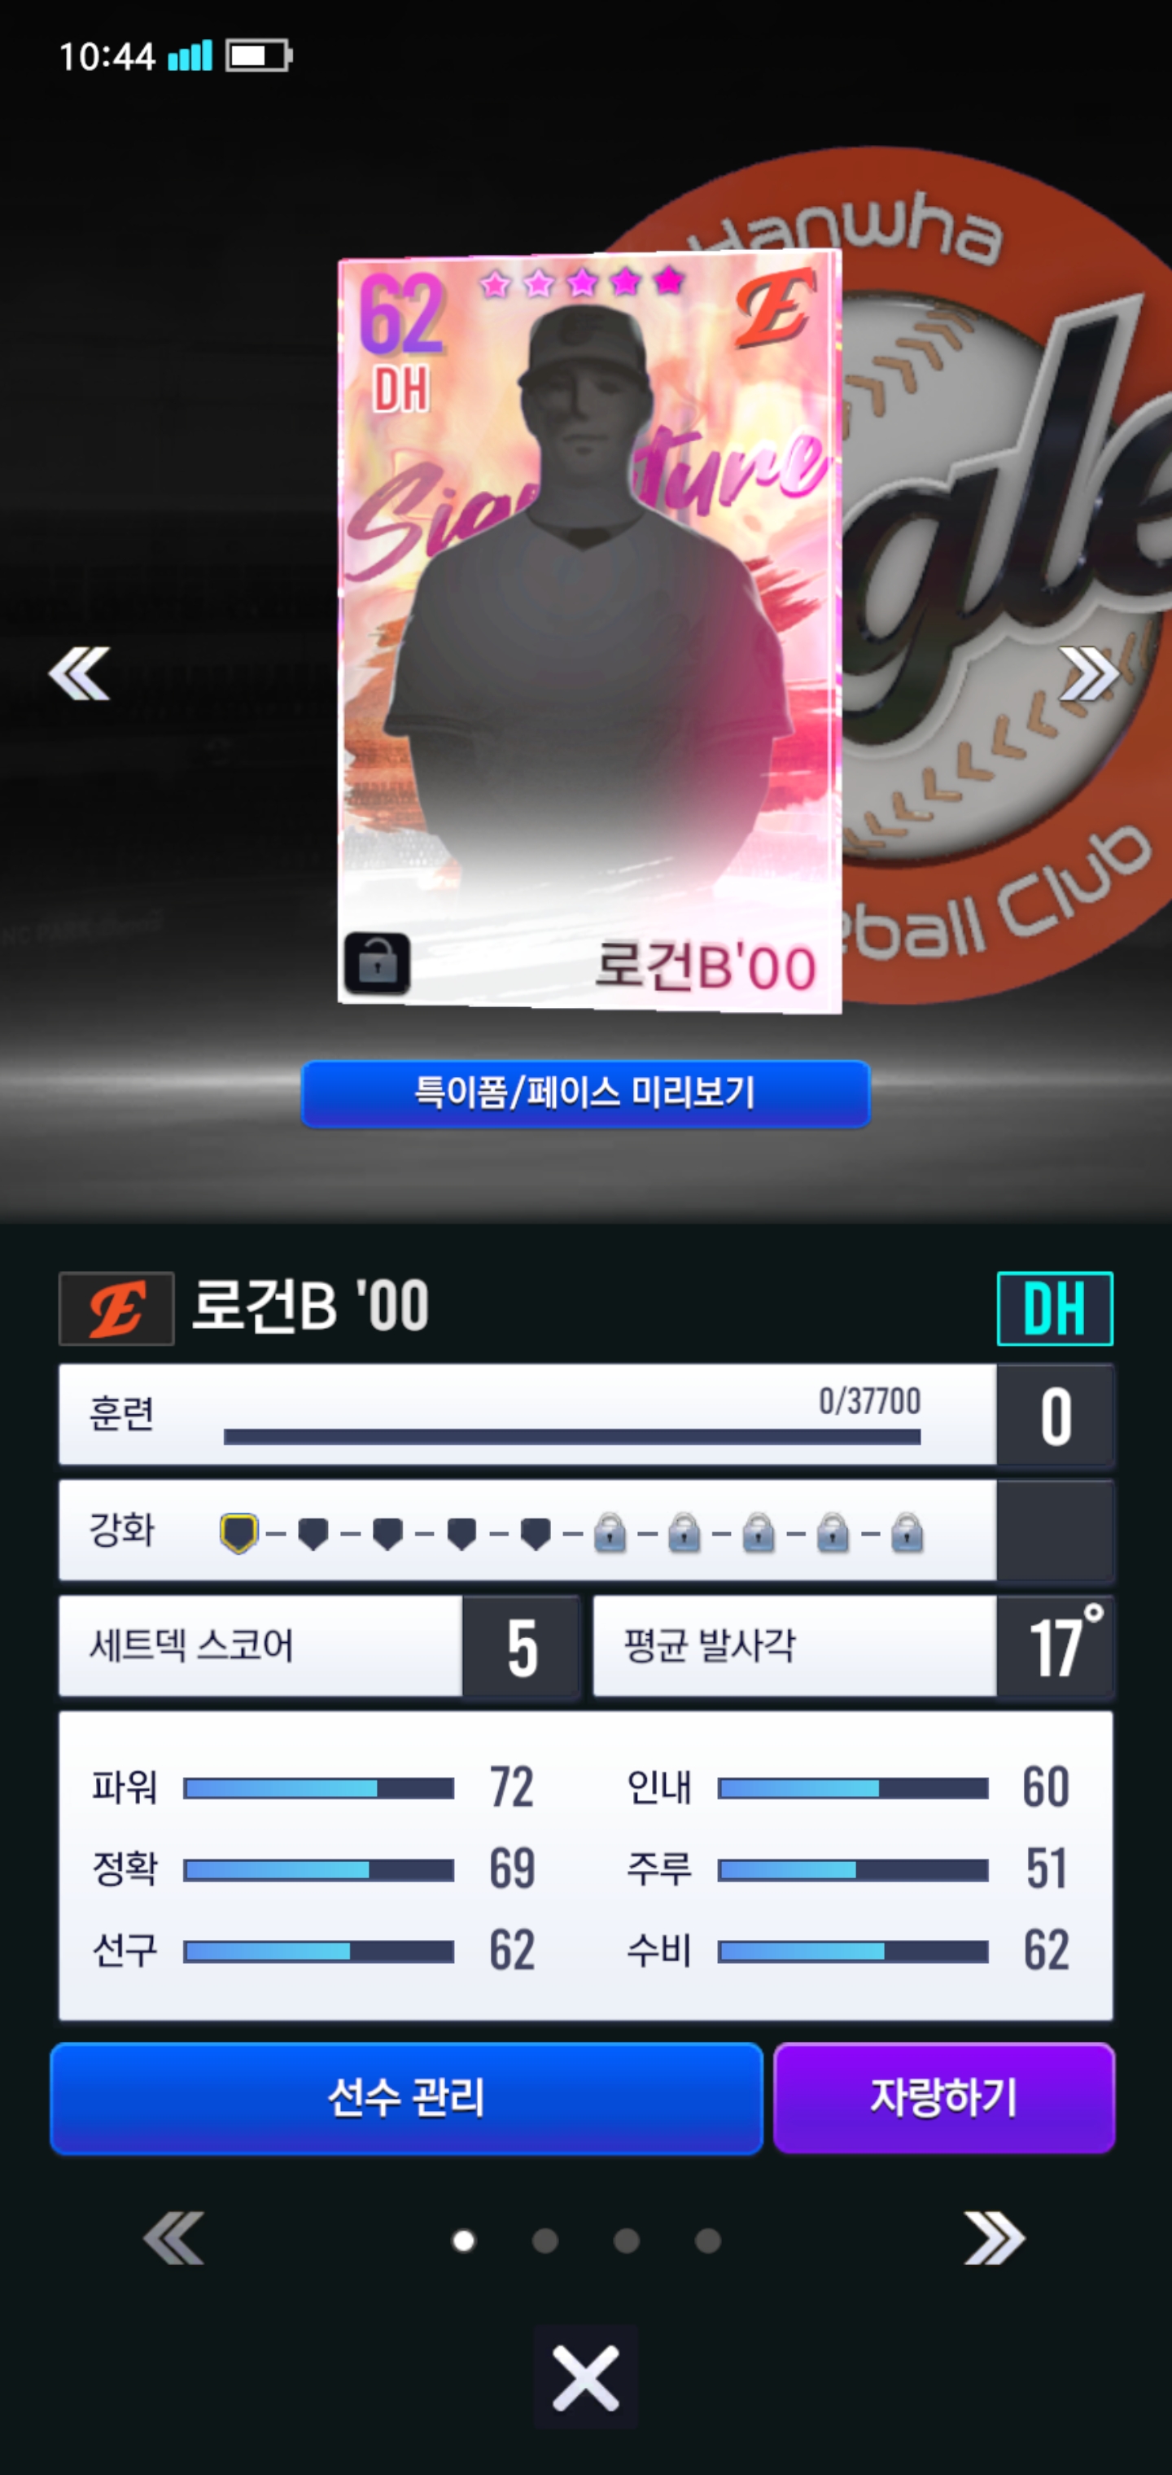Viewport: 1172px width, 2475px height.
Task: Select the first gold upgrade shield in 강화
Action: (x=238, y=1533)
